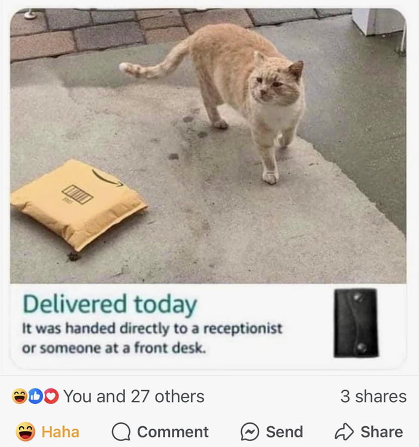Screen dimensions: 419x447
Task: Click the barcode on the yellow package
Action: [77, 194]
